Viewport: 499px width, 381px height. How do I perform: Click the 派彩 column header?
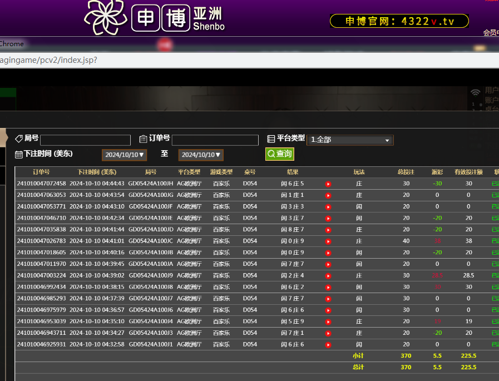coord(437,172)
